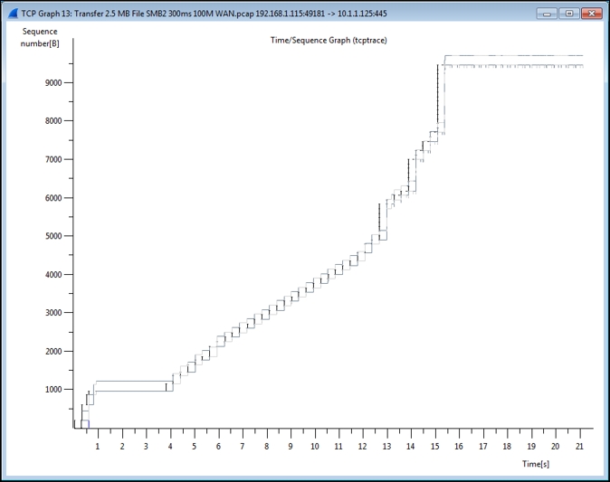Click the 4000 value on the sequence axis

pyautogui.click(x=53, y=274)
